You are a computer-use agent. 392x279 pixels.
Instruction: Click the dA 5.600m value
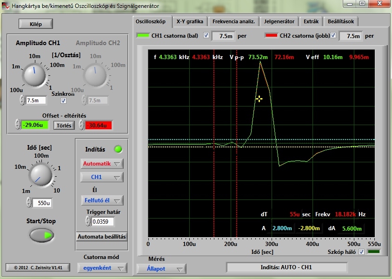pyautogui.click(x=352, y=228)
